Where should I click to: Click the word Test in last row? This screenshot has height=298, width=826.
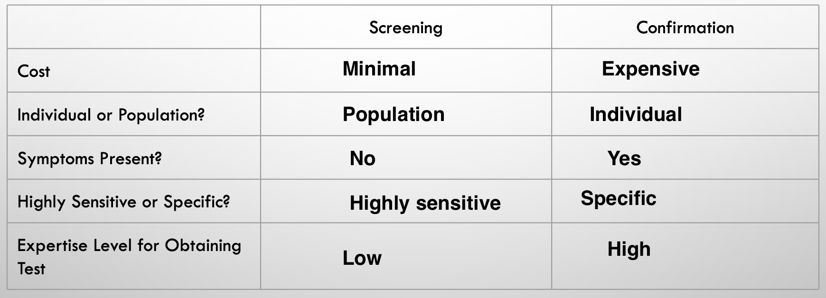tap(31, 269)
